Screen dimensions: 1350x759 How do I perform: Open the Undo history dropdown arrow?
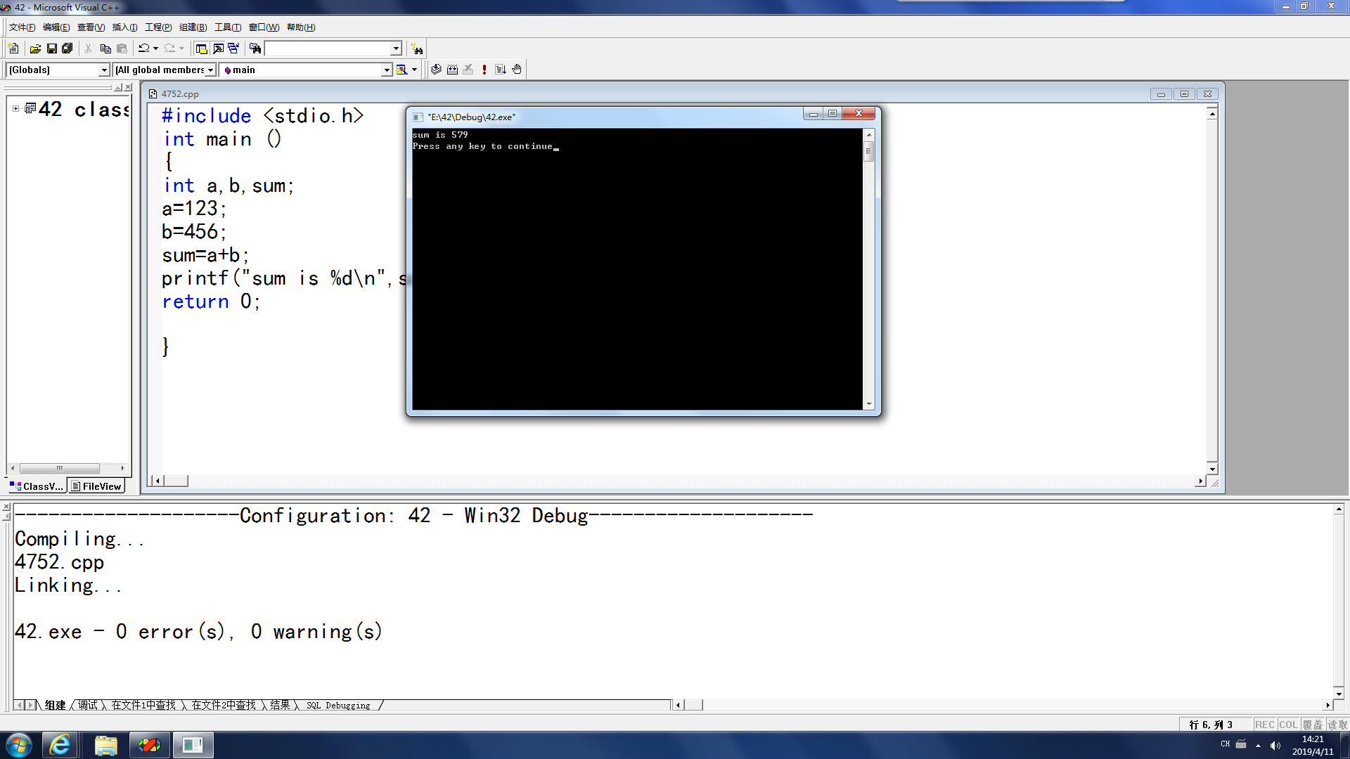[x=155, y=48]
